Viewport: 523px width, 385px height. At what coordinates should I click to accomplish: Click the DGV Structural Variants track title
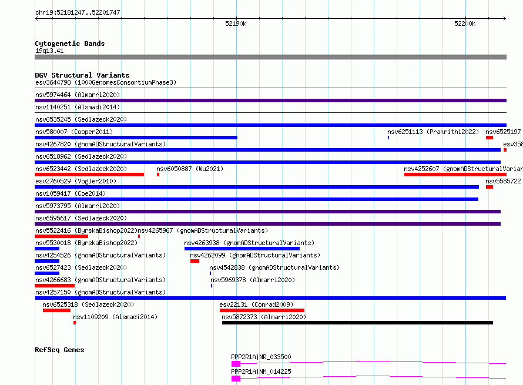pyautogui.click(x=82, y=75)
